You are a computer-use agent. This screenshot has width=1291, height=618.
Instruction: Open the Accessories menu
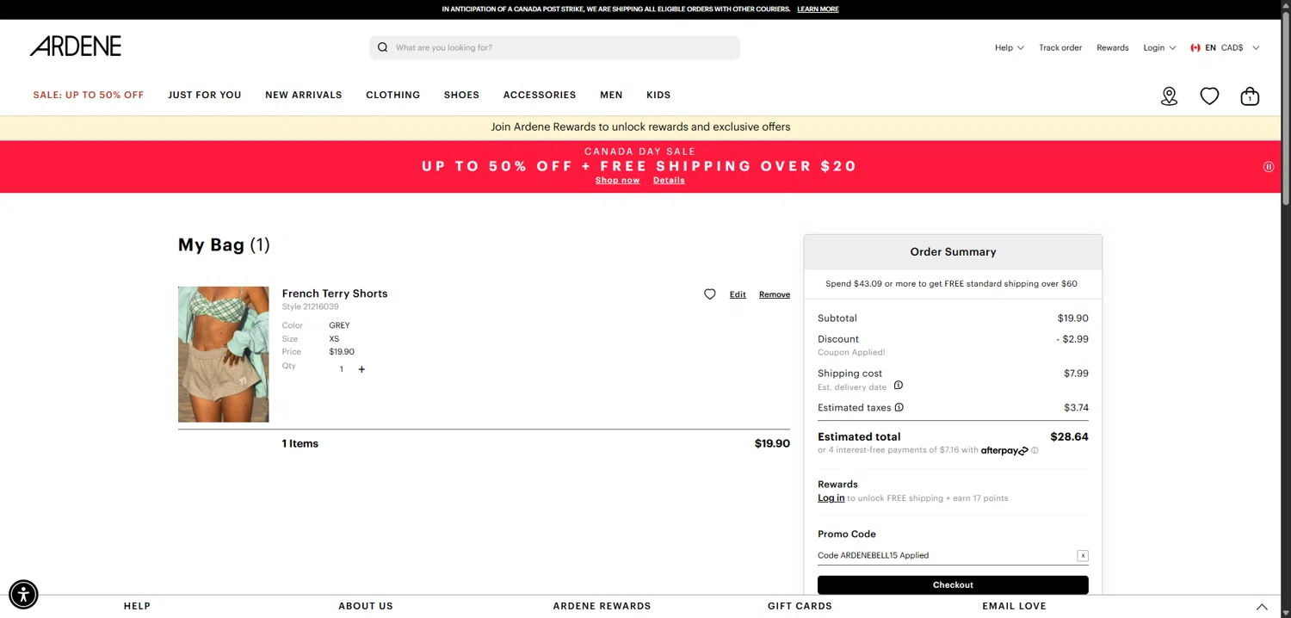coord(540,96)
